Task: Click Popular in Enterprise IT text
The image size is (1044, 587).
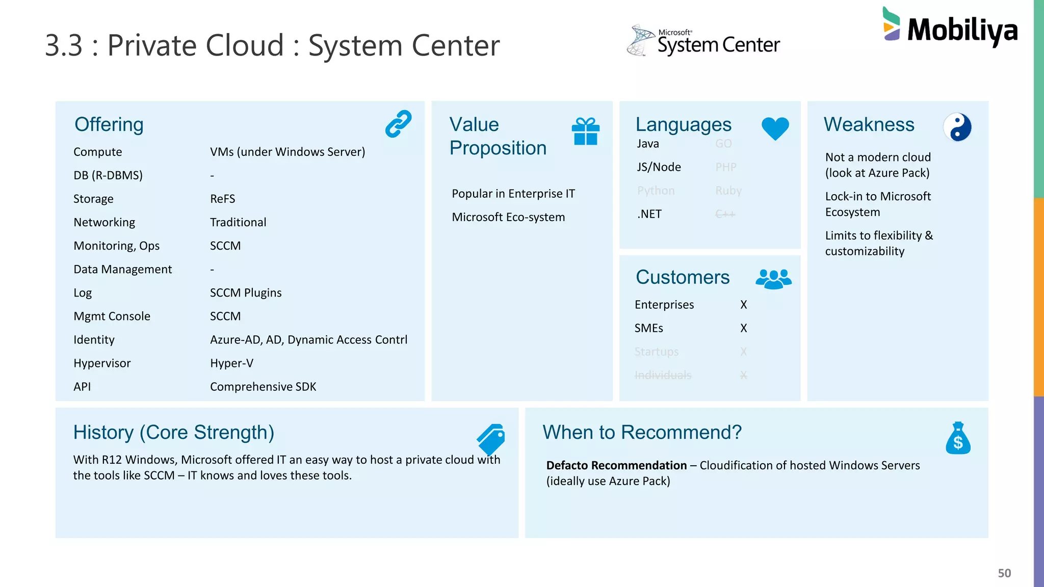Action: tap(513, 194)
